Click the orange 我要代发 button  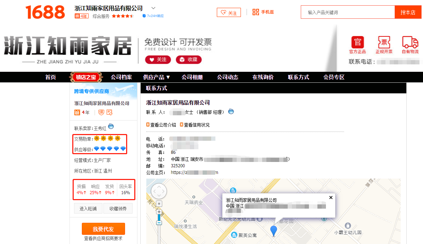coord(103,229)
